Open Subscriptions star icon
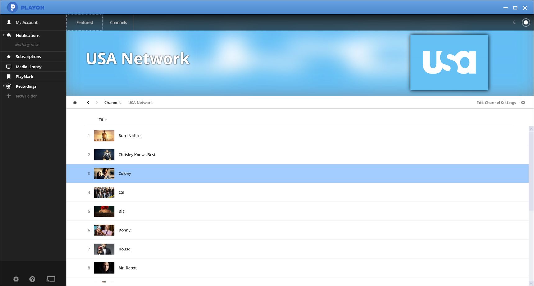The image size is (534, 286). (9, 56)
